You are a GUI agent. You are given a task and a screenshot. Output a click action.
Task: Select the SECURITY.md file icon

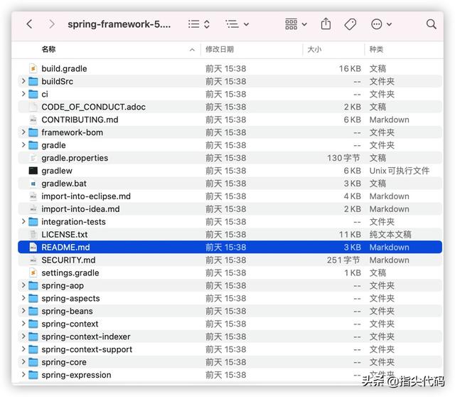pos(33,260)
